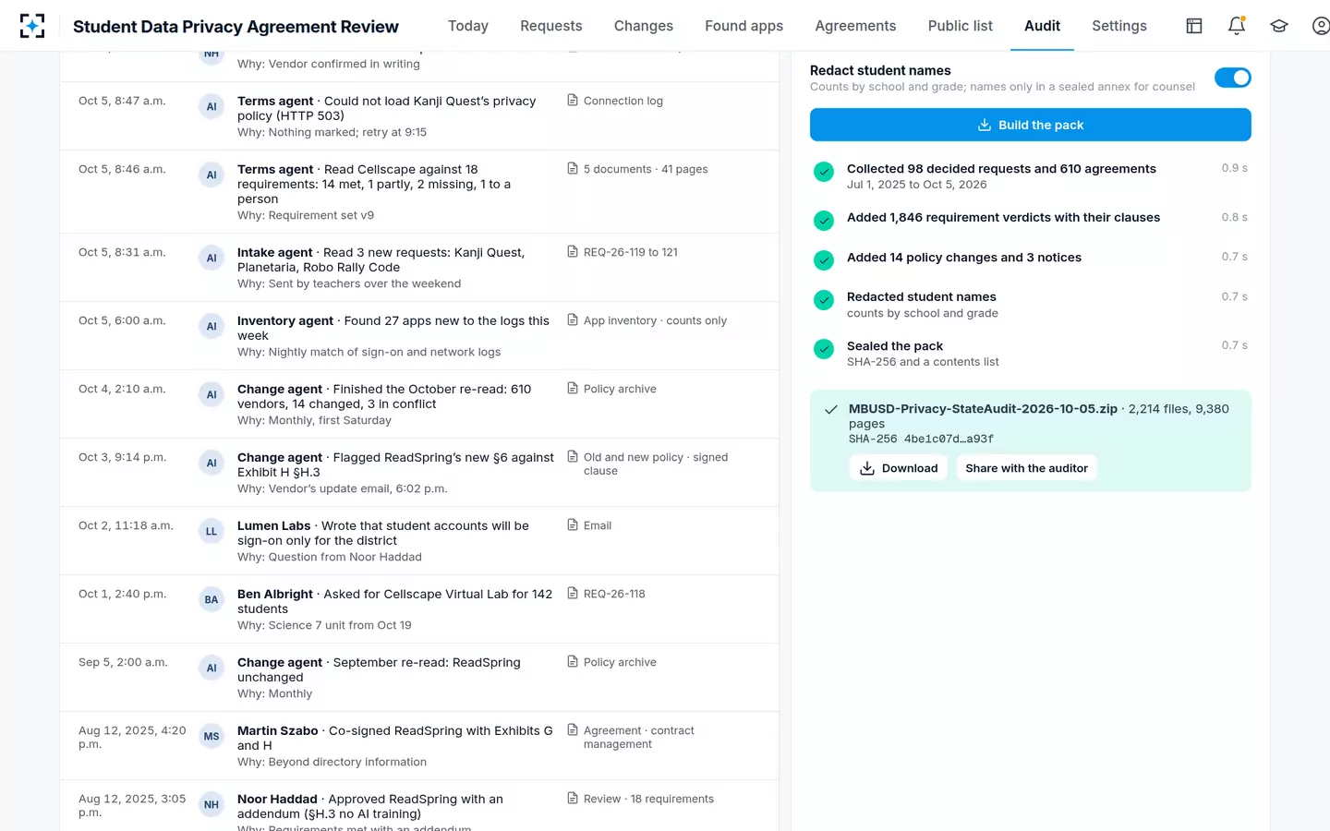The image size is (1330, 831).
Task: Open the Lumen Labs Email evidence
Action: [589, 525]
